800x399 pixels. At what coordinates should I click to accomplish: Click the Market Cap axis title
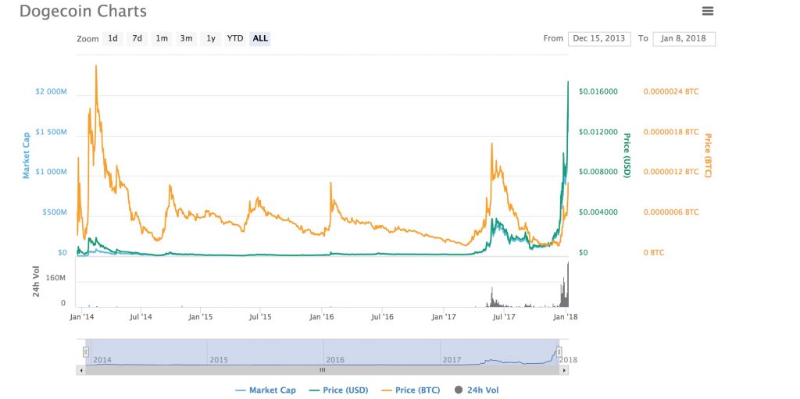tap(26, 155)
